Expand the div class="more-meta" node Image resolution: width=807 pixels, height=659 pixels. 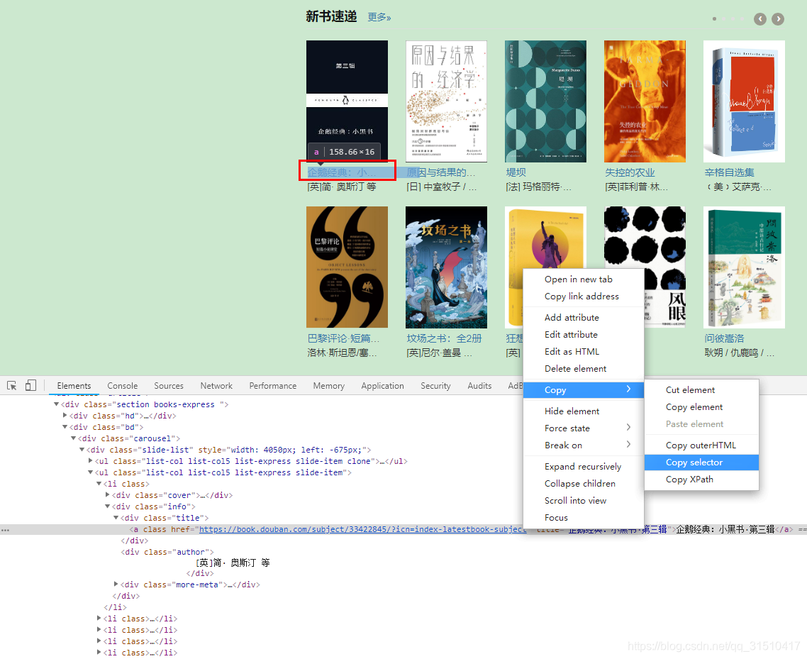point(116,585)
